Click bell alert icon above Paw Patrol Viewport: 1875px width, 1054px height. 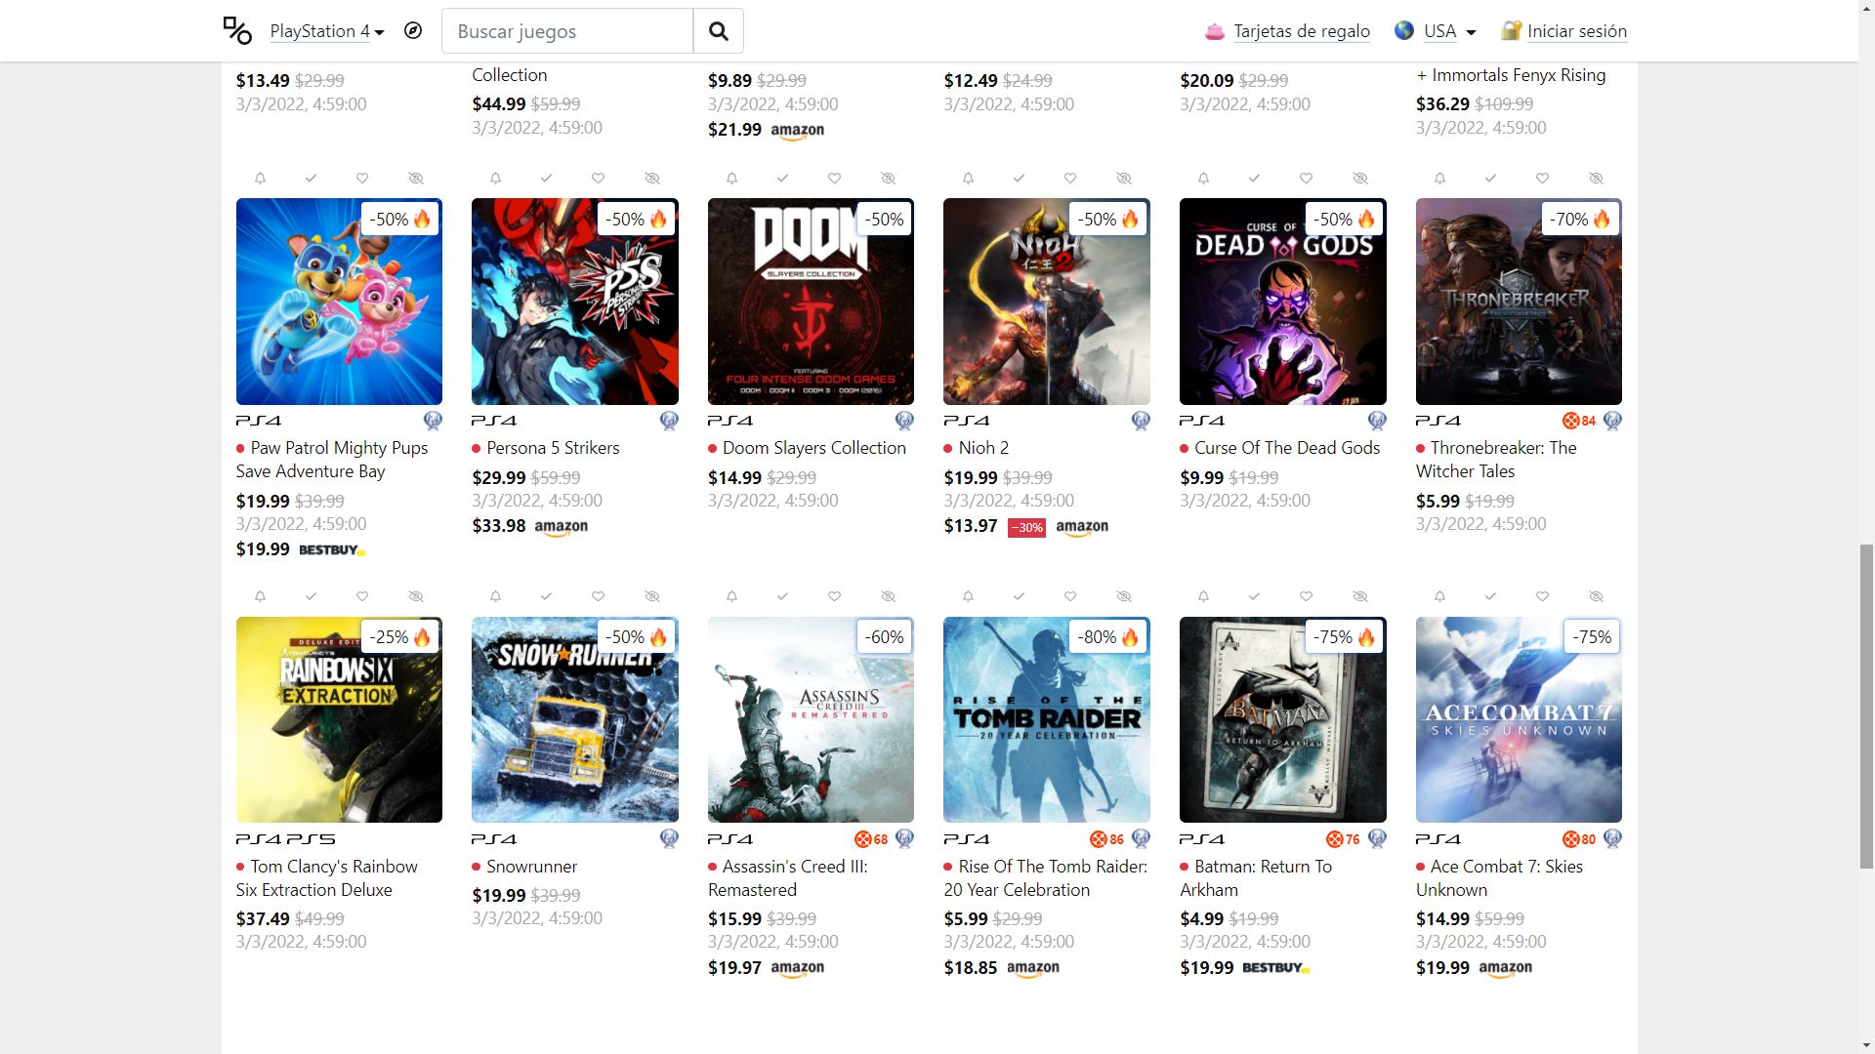pyautogui.click(x=260, y=179)
